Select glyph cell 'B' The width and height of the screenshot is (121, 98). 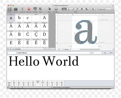[19, 34]
